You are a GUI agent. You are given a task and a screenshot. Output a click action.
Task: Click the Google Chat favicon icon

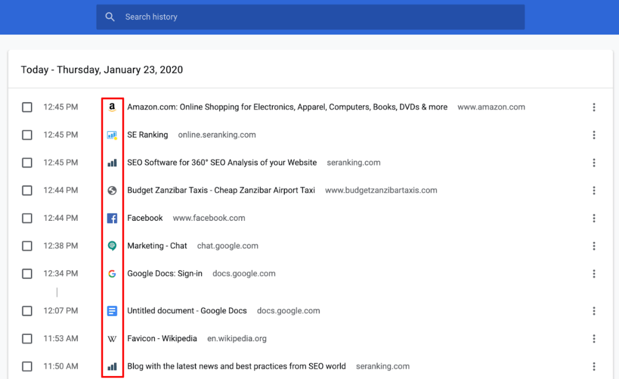coord(112,246)
